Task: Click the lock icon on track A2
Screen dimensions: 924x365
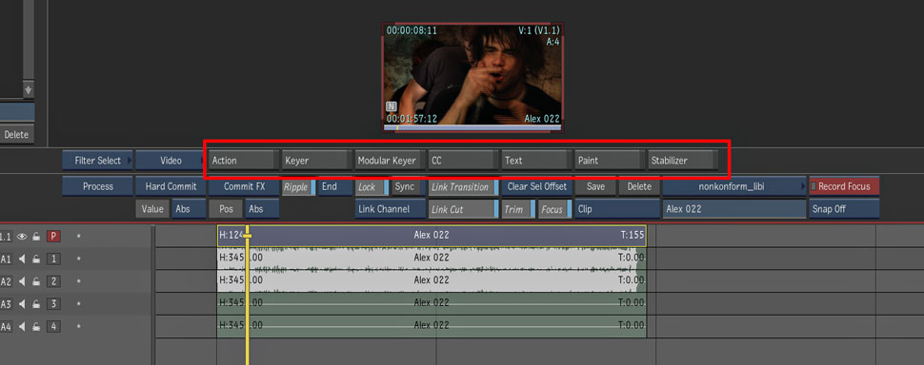Action: pos(36,281)
